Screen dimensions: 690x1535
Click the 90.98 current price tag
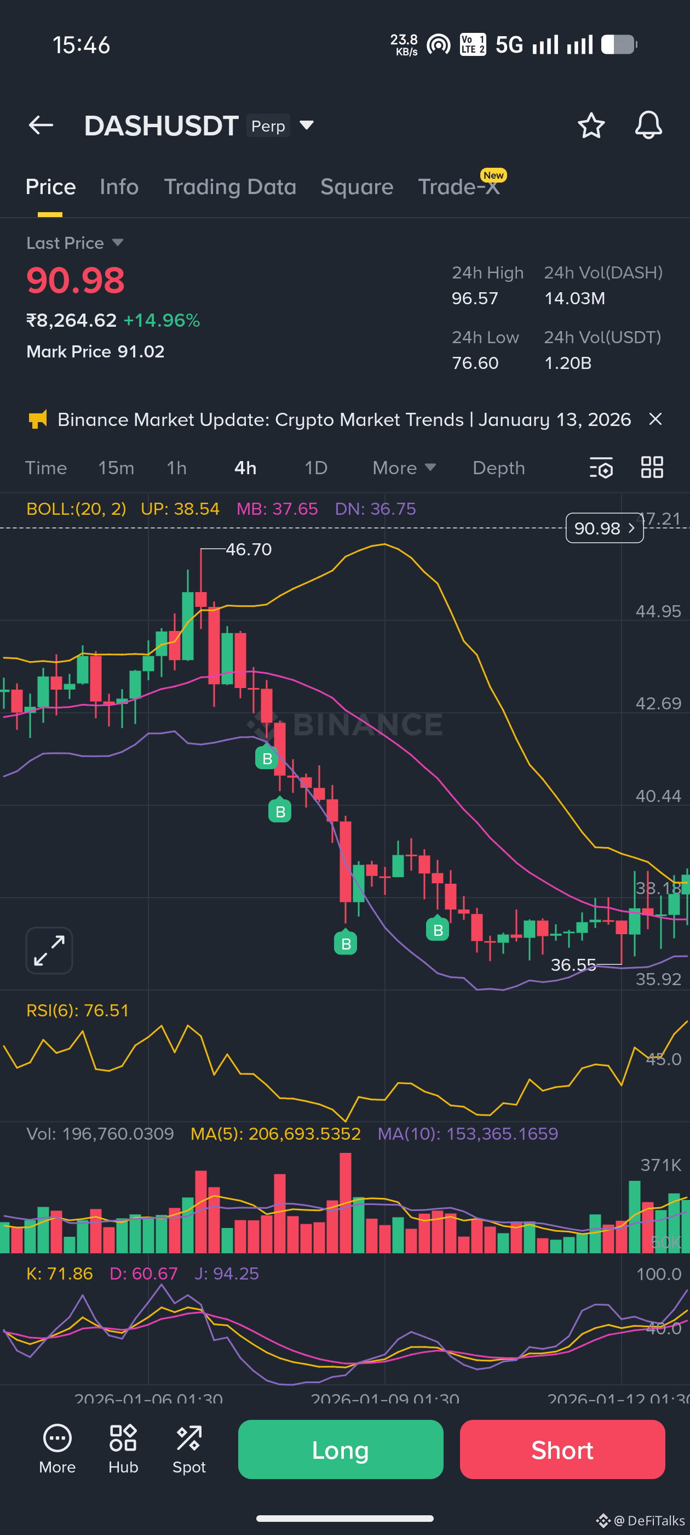604,528
